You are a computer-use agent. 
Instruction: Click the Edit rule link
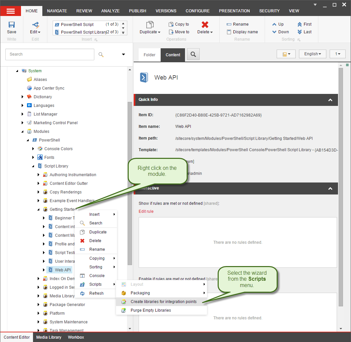point(146,211)
